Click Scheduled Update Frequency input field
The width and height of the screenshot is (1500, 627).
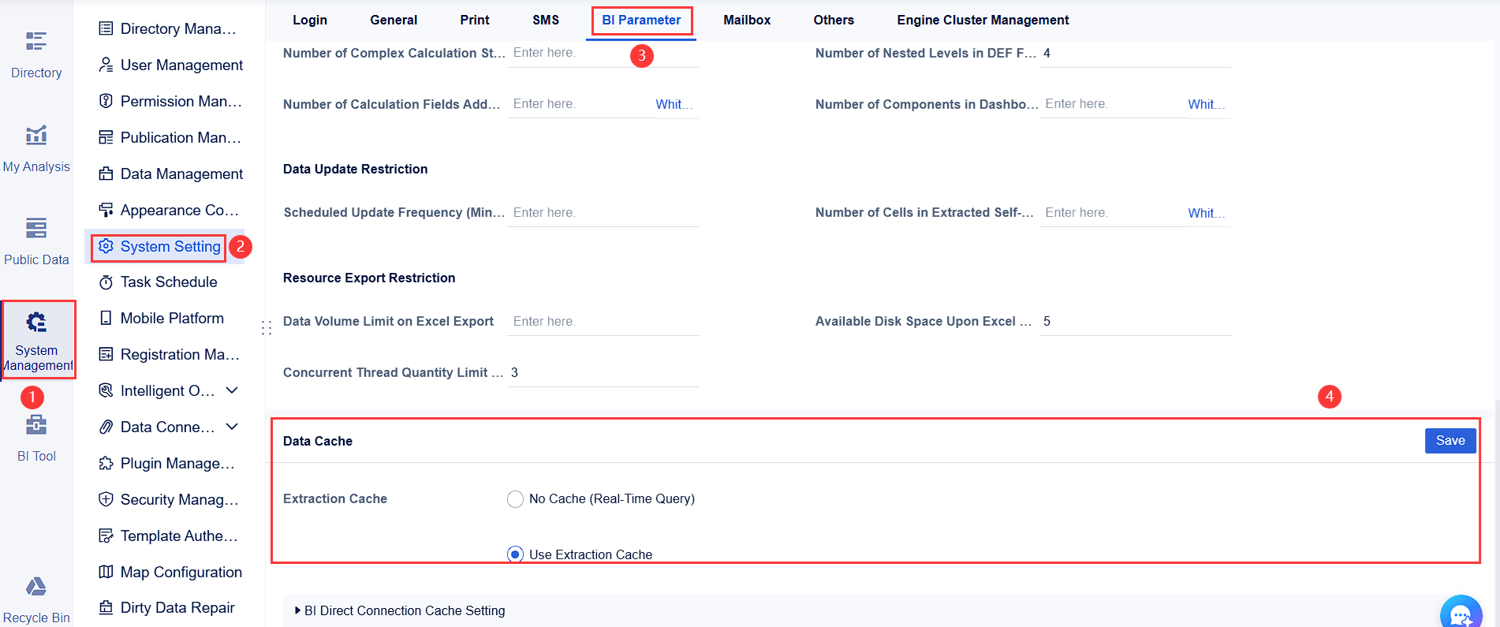pyautogui.click(x=603, y=212)
